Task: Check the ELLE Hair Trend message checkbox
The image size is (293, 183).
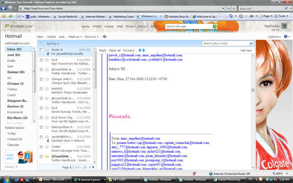Action: pyautogui.click(x=41, y=60)
